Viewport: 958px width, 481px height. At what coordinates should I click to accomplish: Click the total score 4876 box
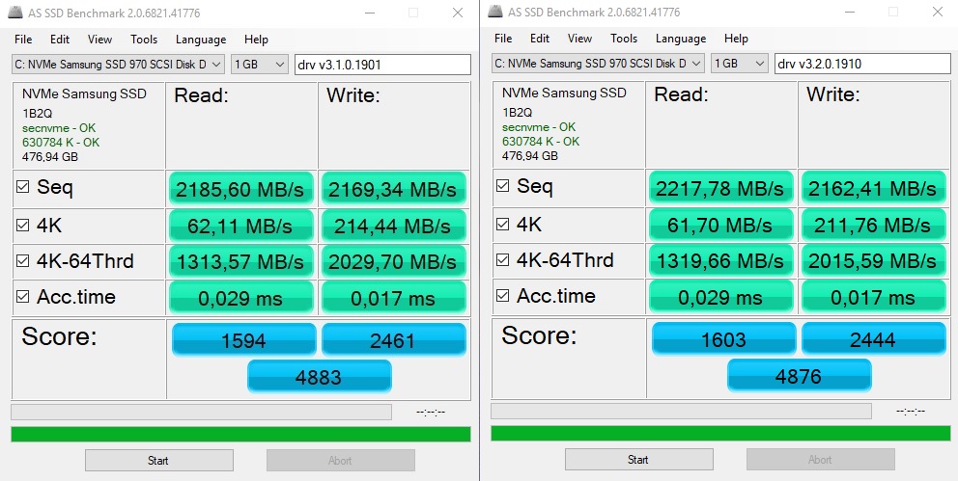tap(799, 376)
